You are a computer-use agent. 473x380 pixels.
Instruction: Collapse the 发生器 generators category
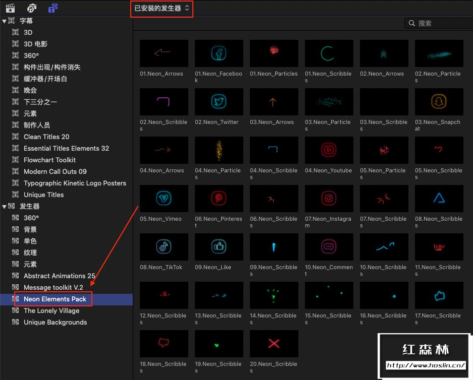click(x=4, y=207)
